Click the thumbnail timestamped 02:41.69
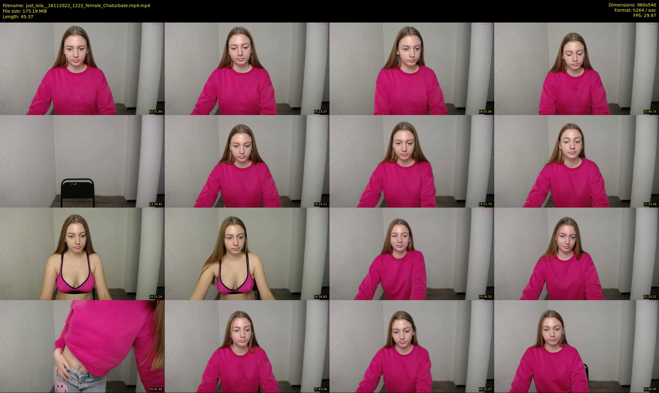Image resolution: width=659 pixels, height=393 pixels. [x=82, y=68]
